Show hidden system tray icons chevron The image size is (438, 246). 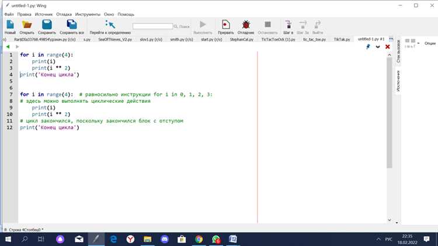click(378, 240)
